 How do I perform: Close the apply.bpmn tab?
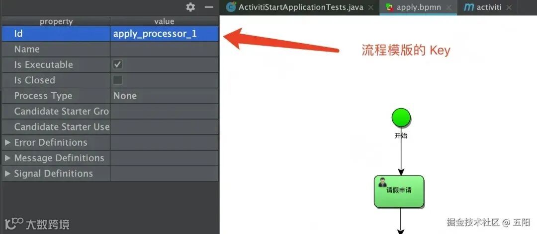(448, 7)
